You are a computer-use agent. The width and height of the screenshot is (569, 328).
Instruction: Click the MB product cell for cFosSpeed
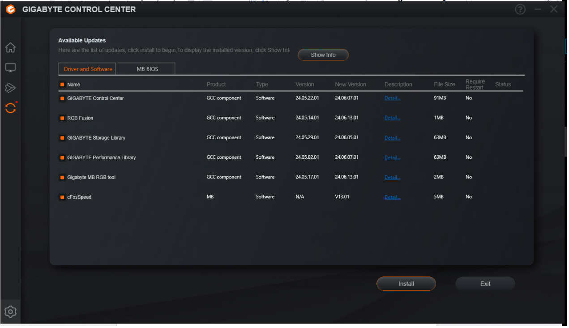[210, 196]
